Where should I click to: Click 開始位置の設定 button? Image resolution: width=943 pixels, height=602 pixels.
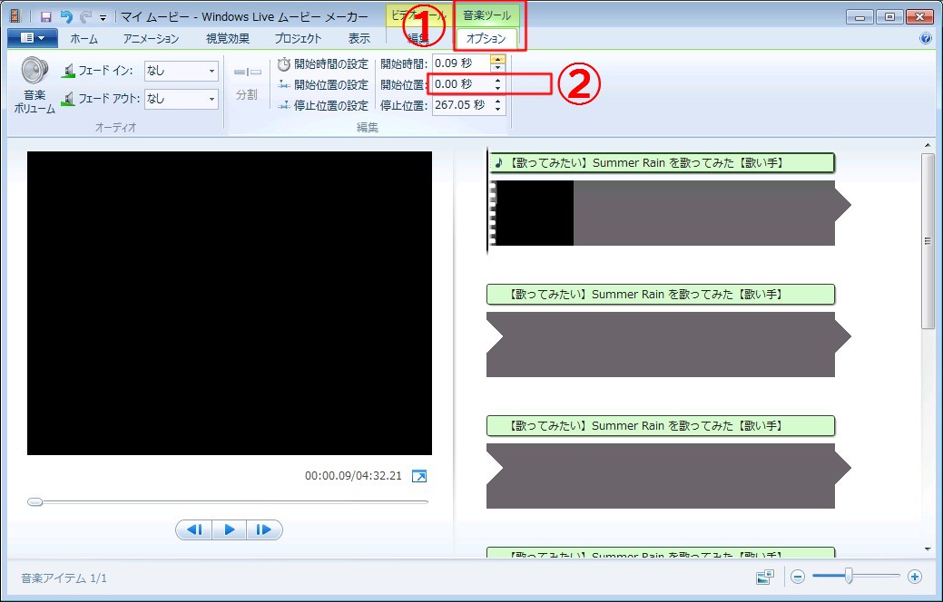tap(323, 84)
